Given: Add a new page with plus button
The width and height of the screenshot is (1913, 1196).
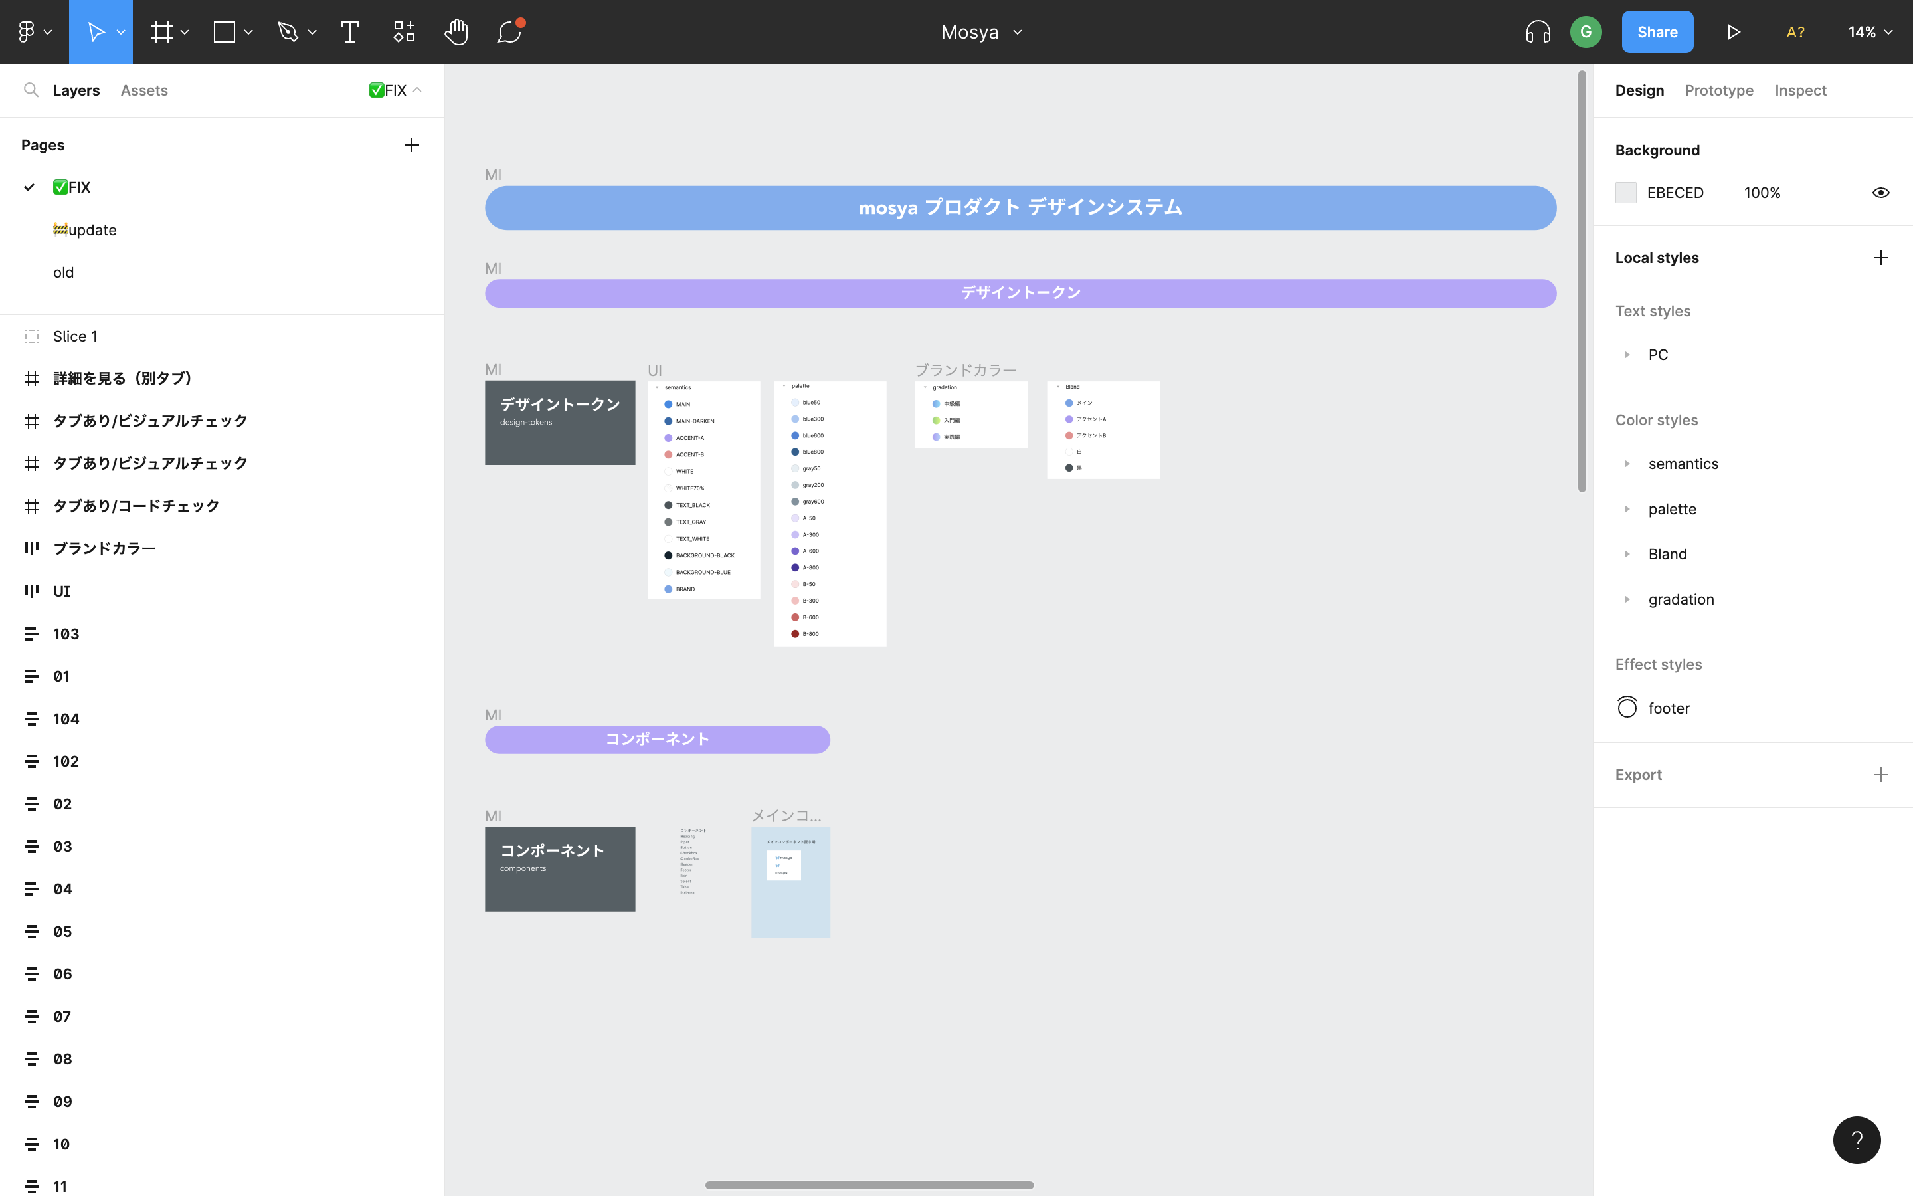Looking at the screenshot, I should pos(411,145).
